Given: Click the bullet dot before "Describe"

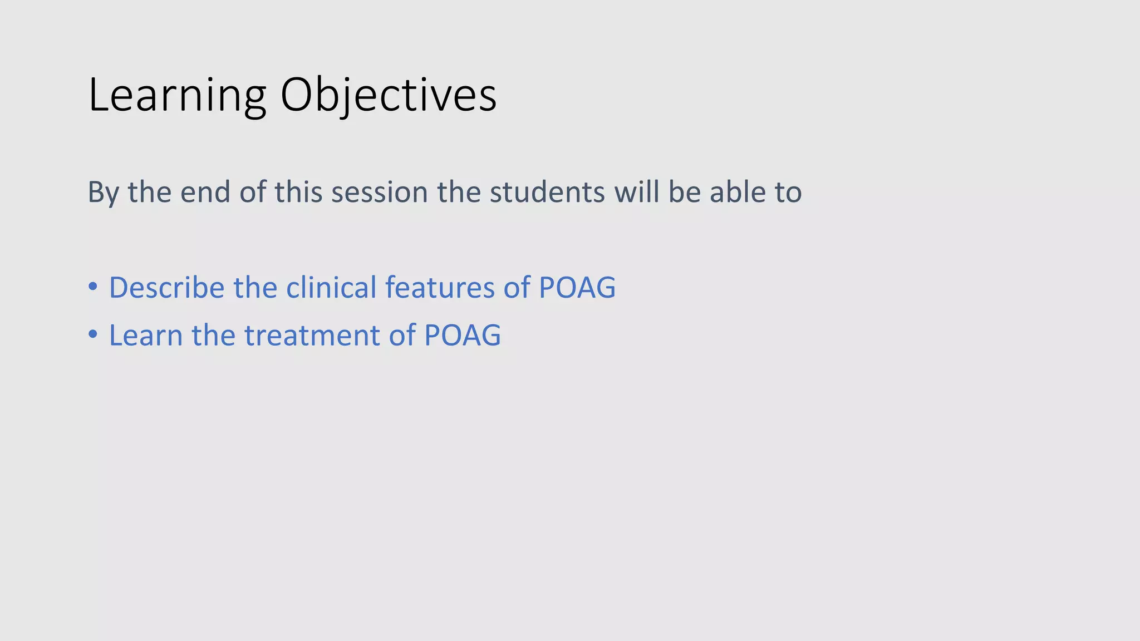Looking at the screenshot, I should coord(93,288).
